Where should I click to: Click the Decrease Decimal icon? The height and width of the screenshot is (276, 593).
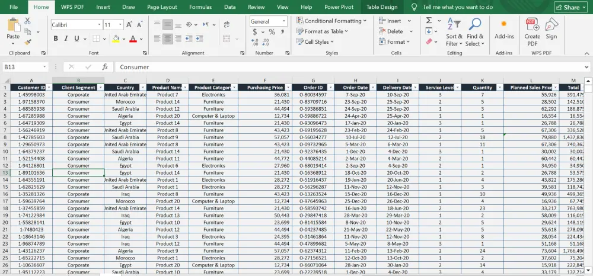(266, 42)
